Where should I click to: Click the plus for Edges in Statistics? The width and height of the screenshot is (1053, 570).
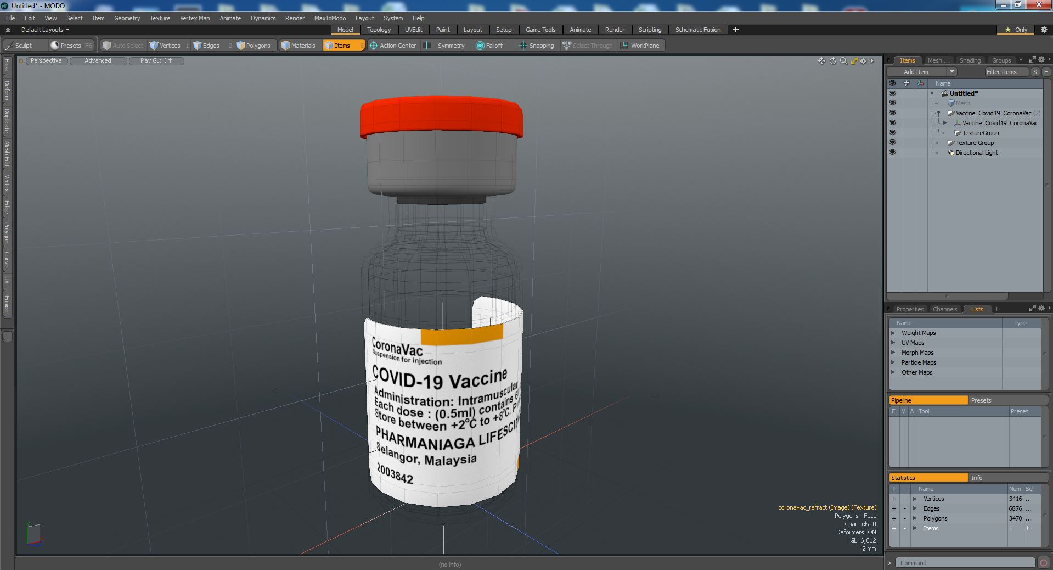[893, 508]
